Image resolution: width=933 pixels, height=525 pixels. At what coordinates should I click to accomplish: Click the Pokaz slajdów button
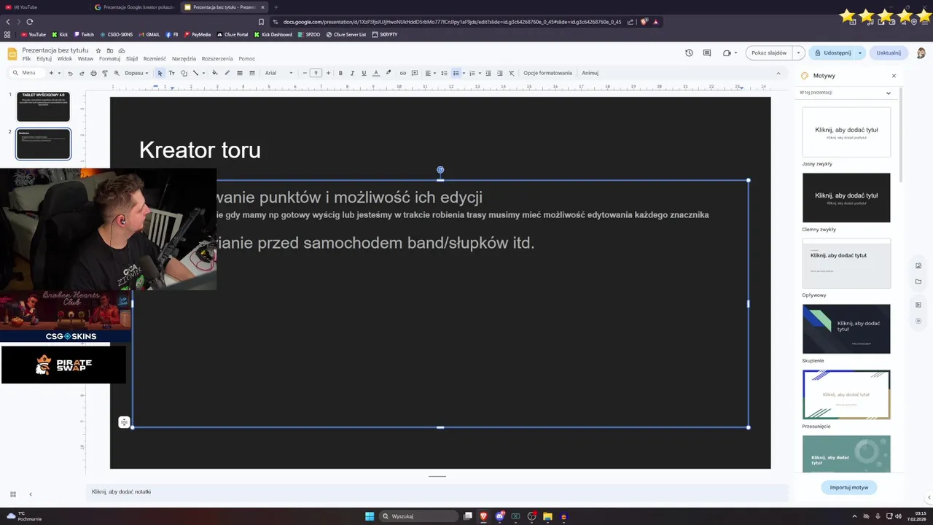769,52
